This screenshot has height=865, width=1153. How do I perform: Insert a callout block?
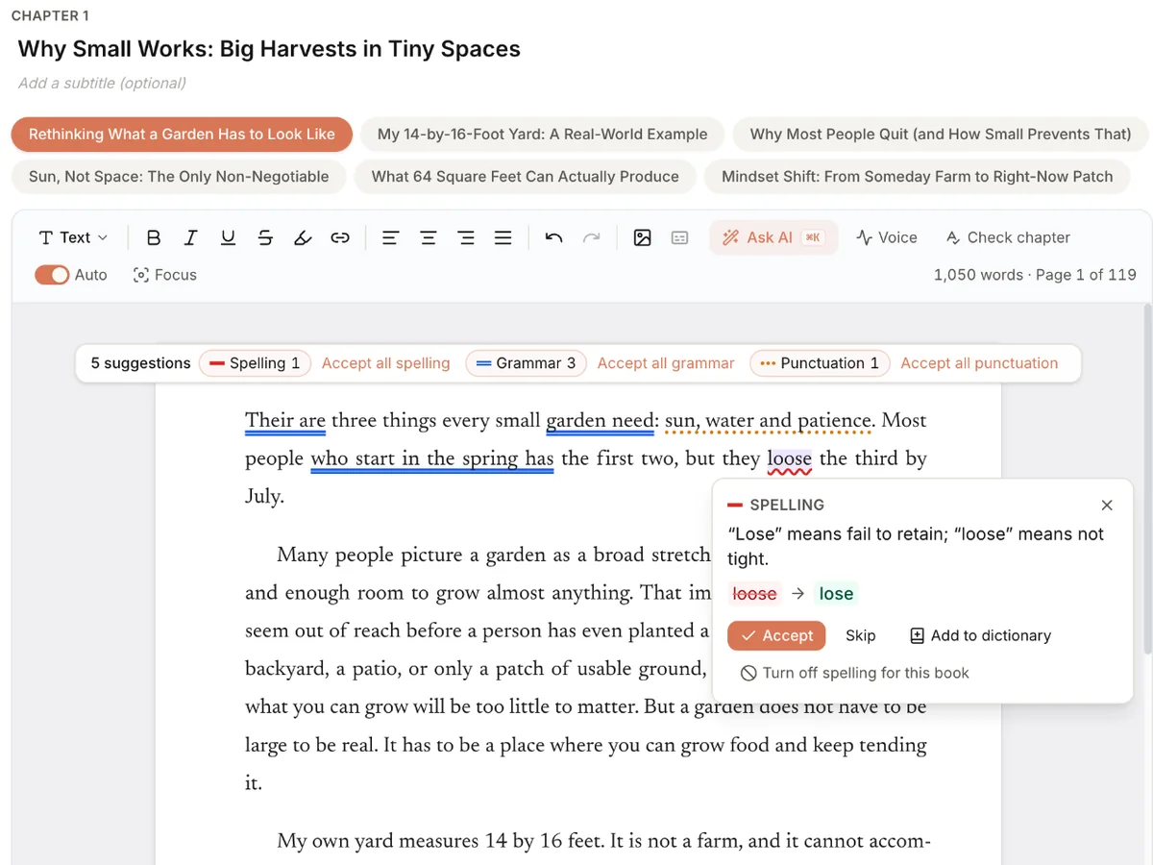tap(680, 237)
